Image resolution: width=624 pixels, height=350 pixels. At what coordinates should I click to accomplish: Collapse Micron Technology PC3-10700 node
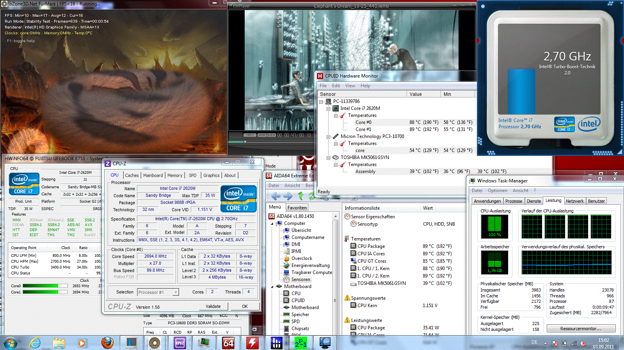328,136
